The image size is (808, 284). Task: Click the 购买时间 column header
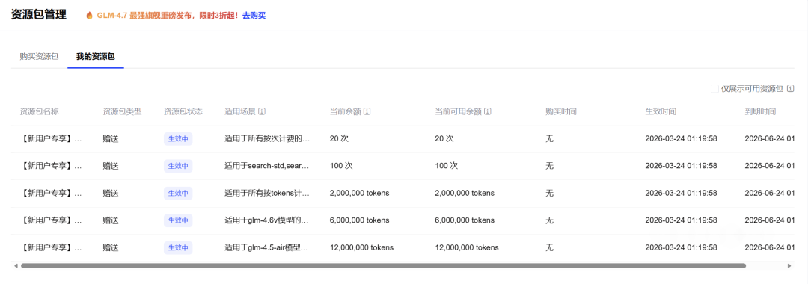(x=561, y=111)
